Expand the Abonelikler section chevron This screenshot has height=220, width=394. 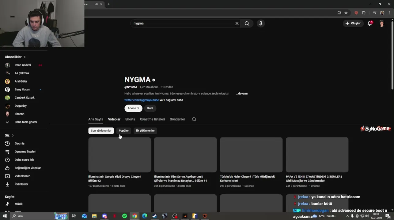[x=25, y=57]
